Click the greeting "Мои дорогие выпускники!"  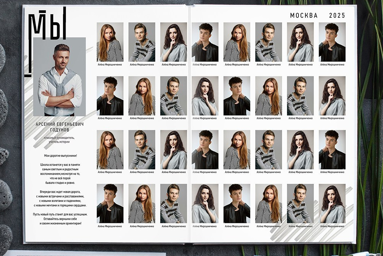pyautogui.click(x=60, y=155)
